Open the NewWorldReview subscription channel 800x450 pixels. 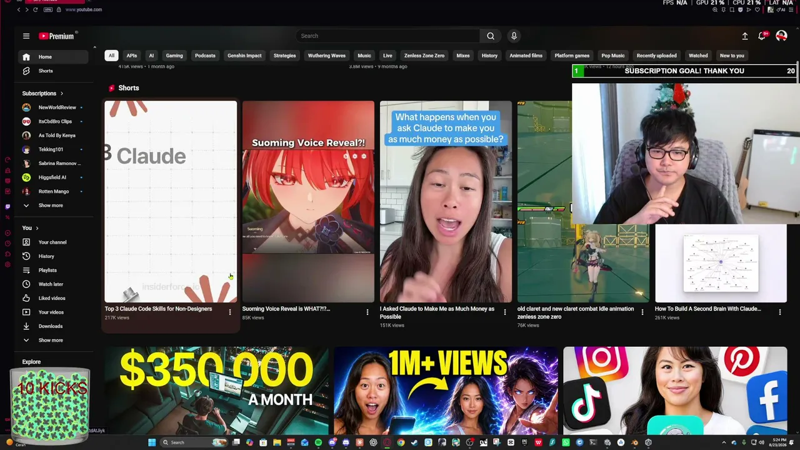coord(53,107)
